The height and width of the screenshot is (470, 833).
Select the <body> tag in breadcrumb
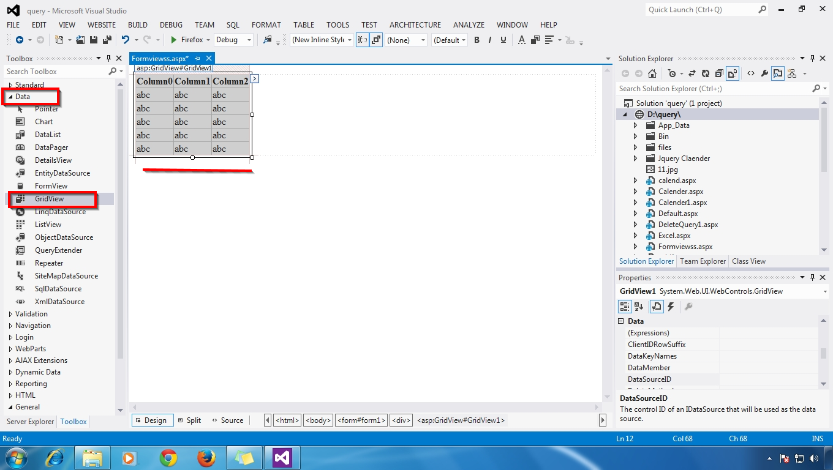tap(318, 420)
